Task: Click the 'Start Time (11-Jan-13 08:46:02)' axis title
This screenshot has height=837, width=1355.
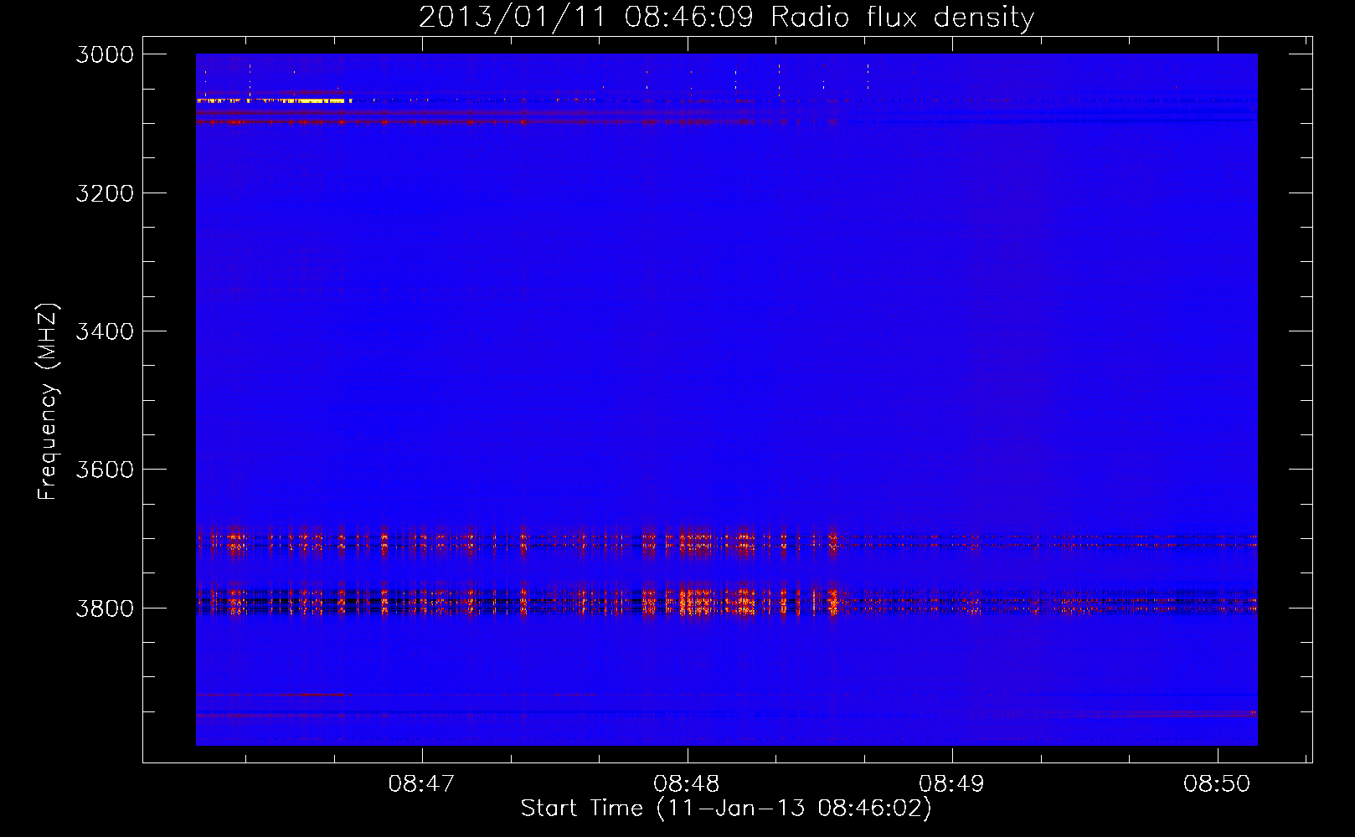Action: click(x=726, y=809)
